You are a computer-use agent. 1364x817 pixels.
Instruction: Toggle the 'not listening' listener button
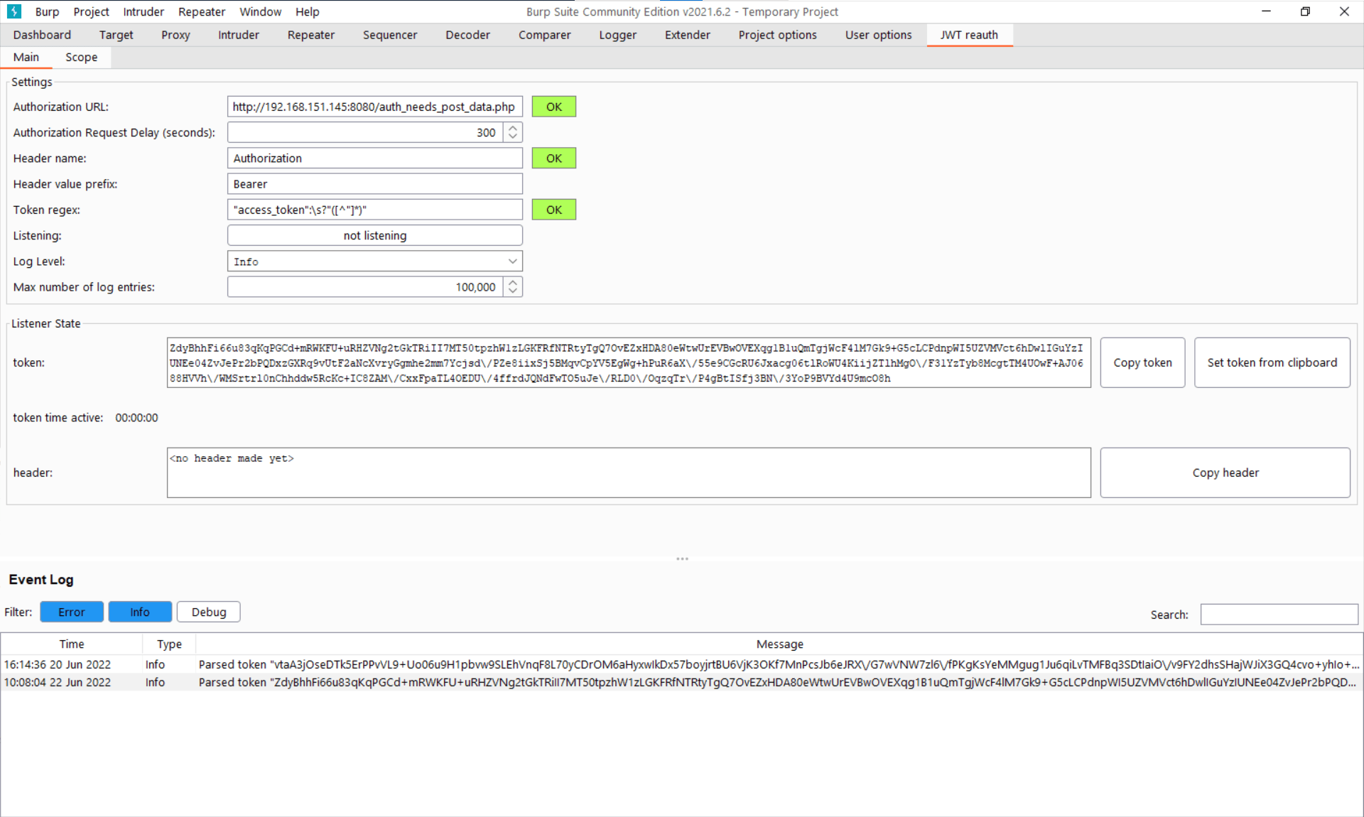[374, 235]
